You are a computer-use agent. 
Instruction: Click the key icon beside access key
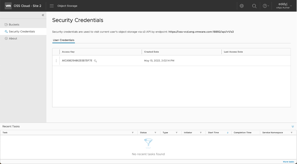tap(95, 61)
